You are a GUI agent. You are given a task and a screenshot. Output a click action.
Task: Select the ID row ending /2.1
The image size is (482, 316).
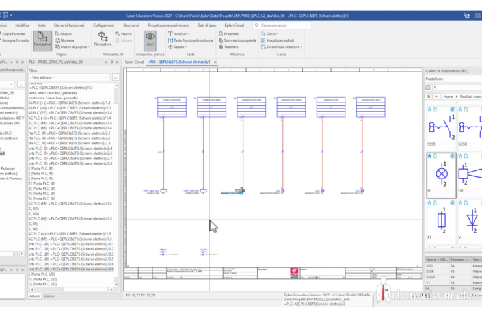pos(72,133)
